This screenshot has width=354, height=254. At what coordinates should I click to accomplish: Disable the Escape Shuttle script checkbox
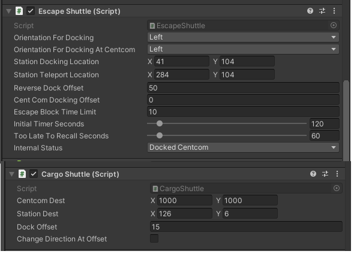click(31, 11)
